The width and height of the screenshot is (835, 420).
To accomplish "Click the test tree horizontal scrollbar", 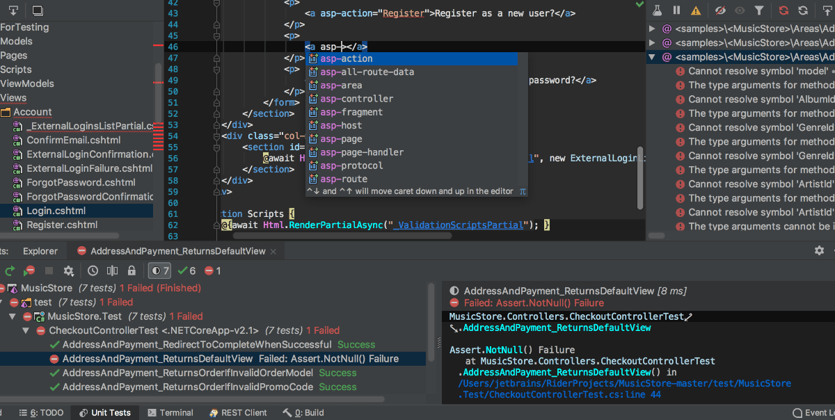I will 191,399.
